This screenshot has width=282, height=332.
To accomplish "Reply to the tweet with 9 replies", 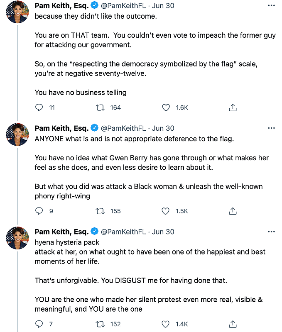I will [39, 211].
